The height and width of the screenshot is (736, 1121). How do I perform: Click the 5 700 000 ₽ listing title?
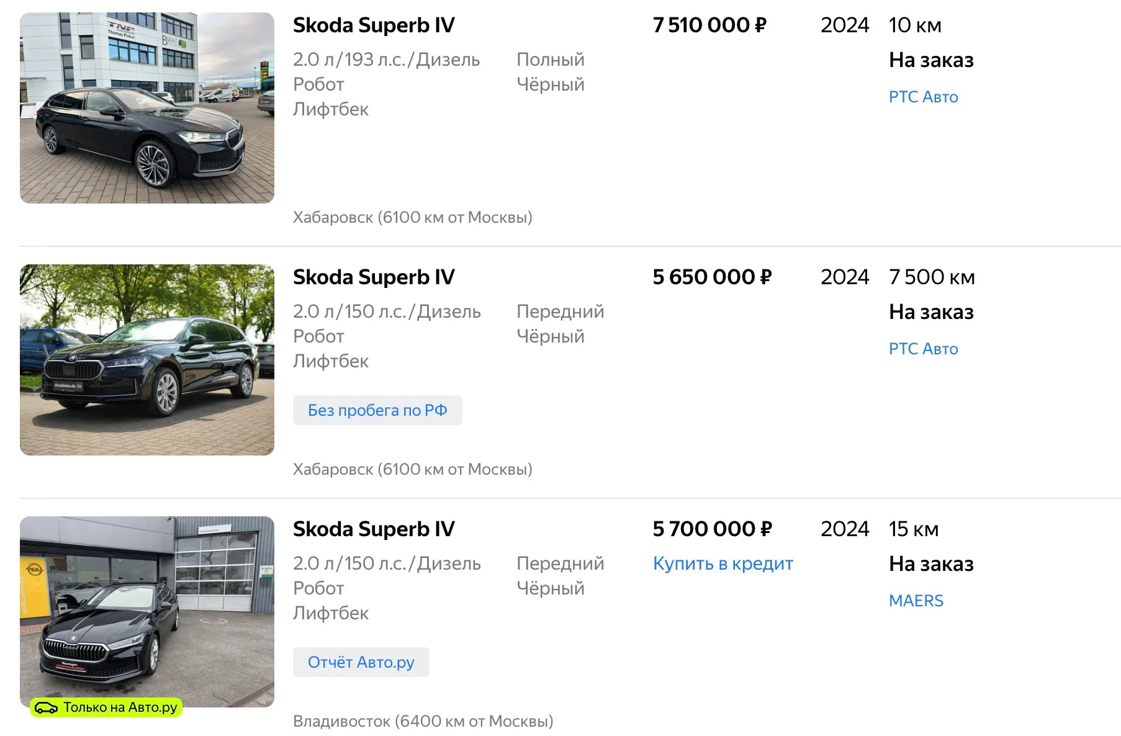(374, 529)
